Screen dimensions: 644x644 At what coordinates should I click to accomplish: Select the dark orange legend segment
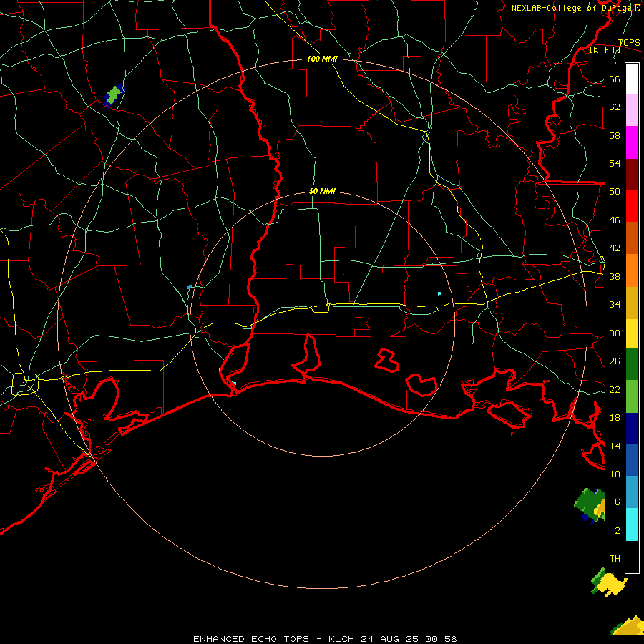click(632, 238)
